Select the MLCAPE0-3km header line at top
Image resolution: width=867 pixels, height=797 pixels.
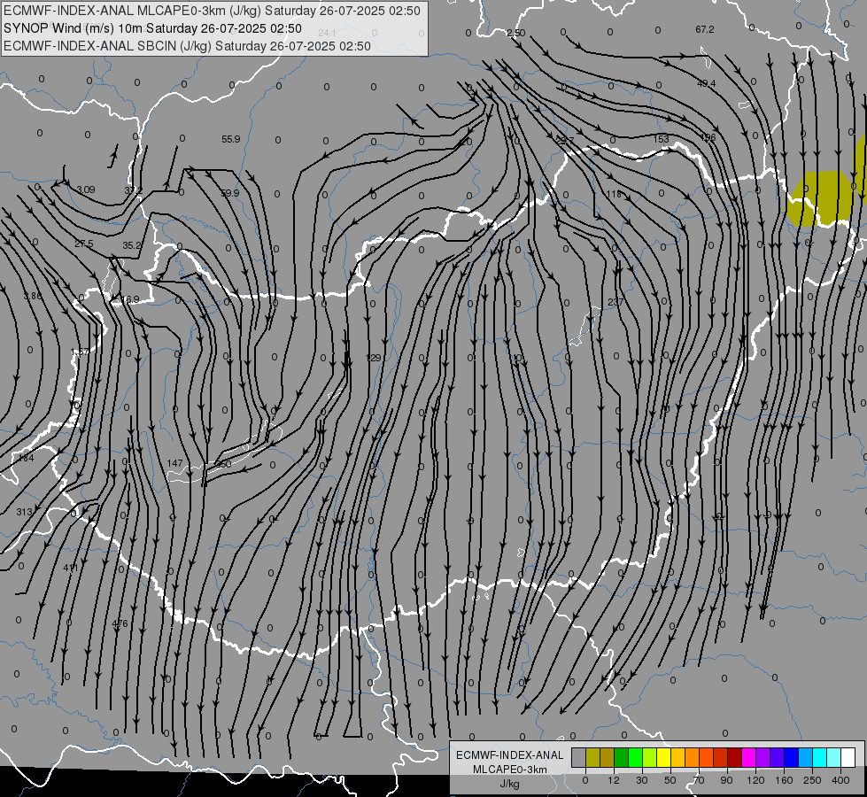pyautogui.click(x=212, y=11)
